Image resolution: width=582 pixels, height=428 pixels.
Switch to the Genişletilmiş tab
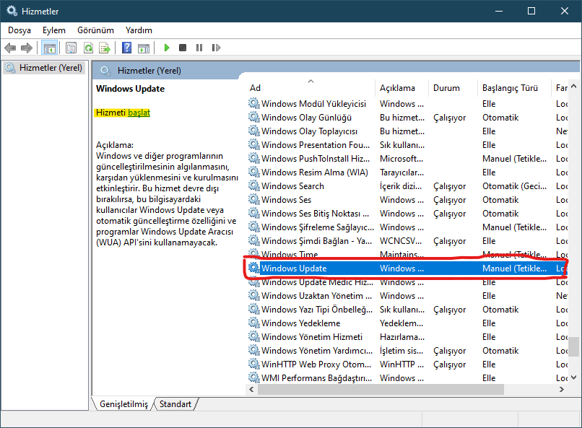tap(123, 404)
